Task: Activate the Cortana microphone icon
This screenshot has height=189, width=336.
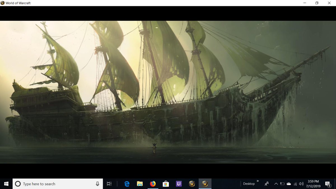Action: pyautogui.click(x=97, y=184)
